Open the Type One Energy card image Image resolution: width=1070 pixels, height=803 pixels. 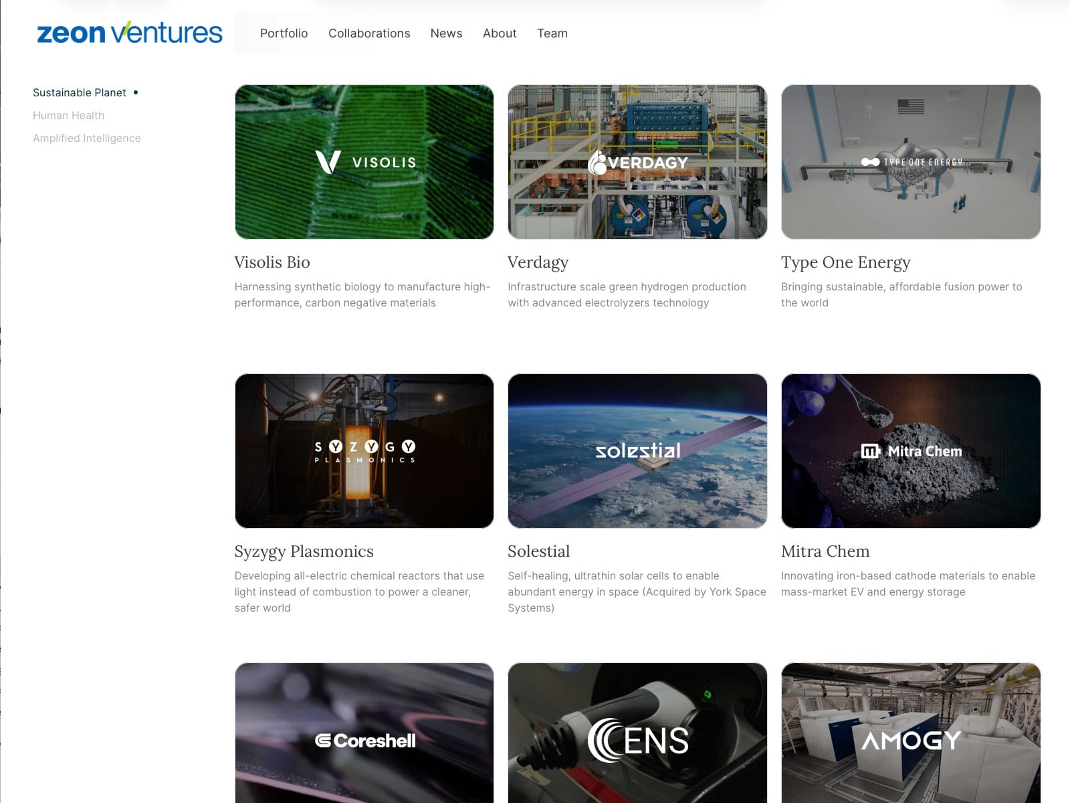click(x=911, y=162)
